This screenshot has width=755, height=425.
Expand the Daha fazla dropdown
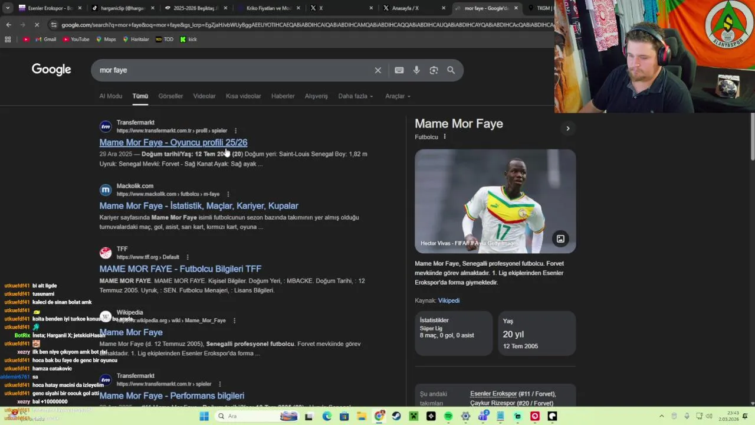pyautogui.click(x=356, y=96)
